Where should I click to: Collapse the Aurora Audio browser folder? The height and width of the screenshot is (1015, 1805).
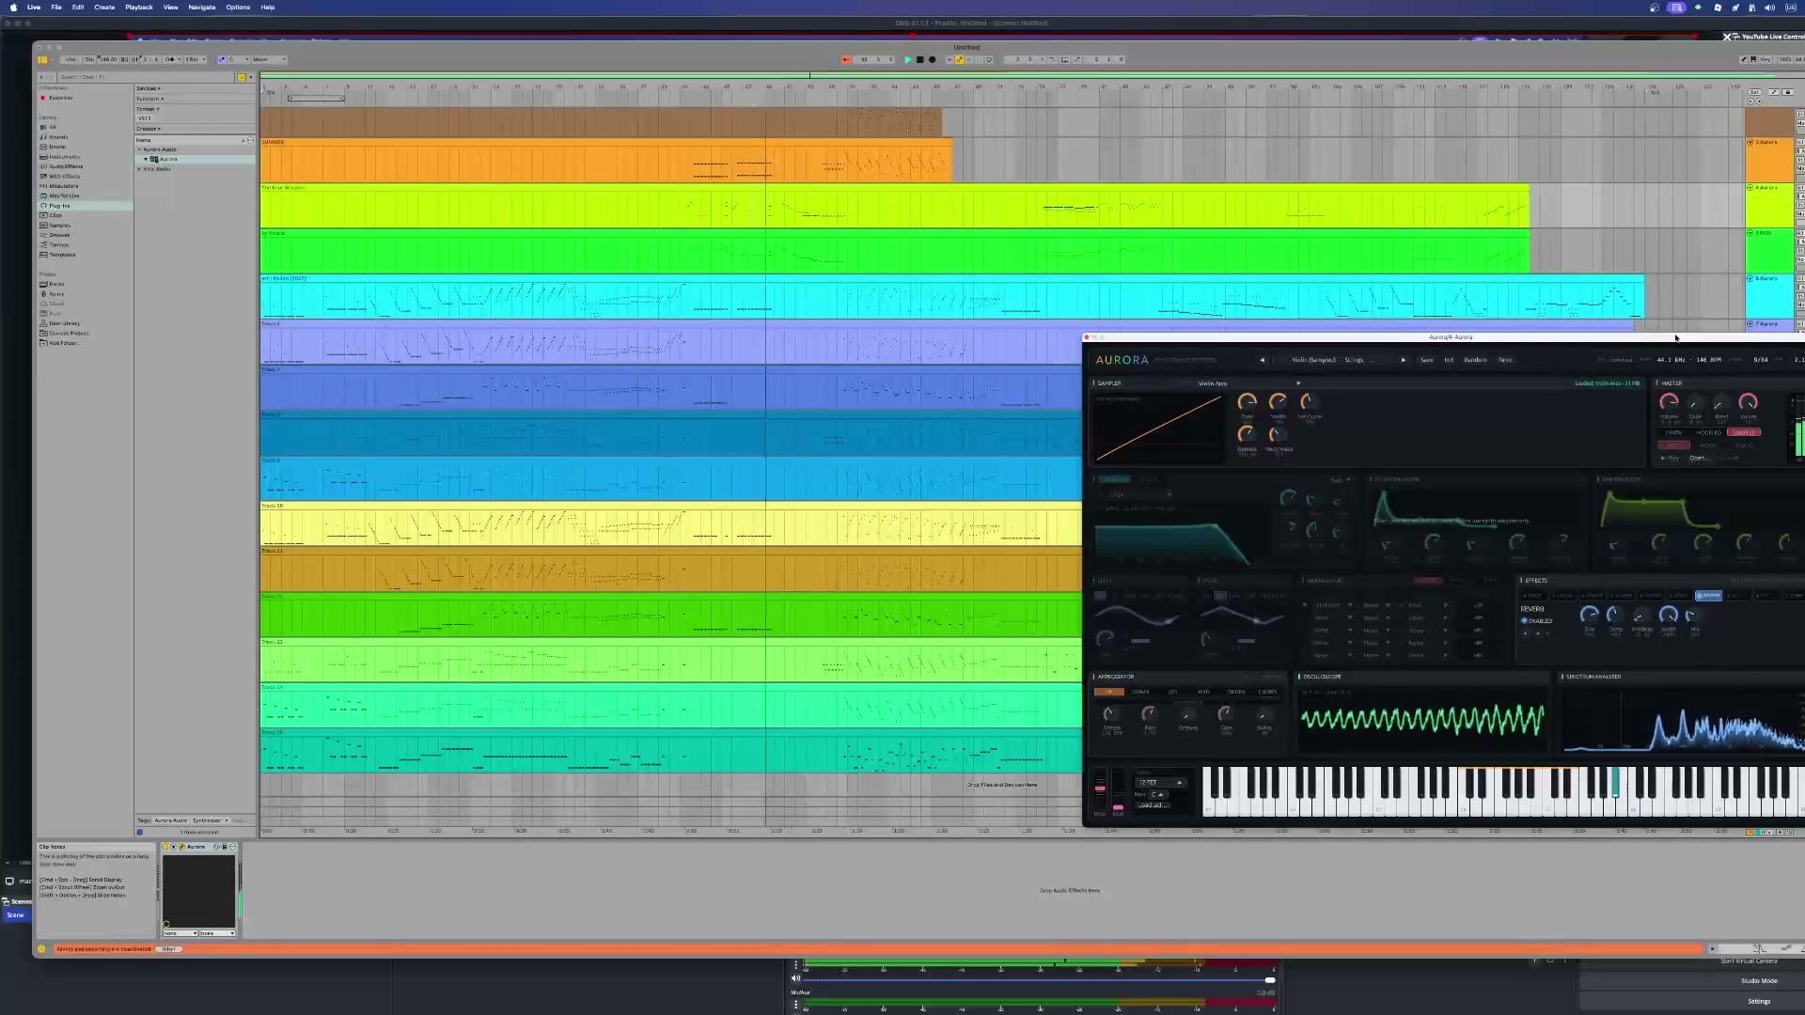tap(140, 149)
